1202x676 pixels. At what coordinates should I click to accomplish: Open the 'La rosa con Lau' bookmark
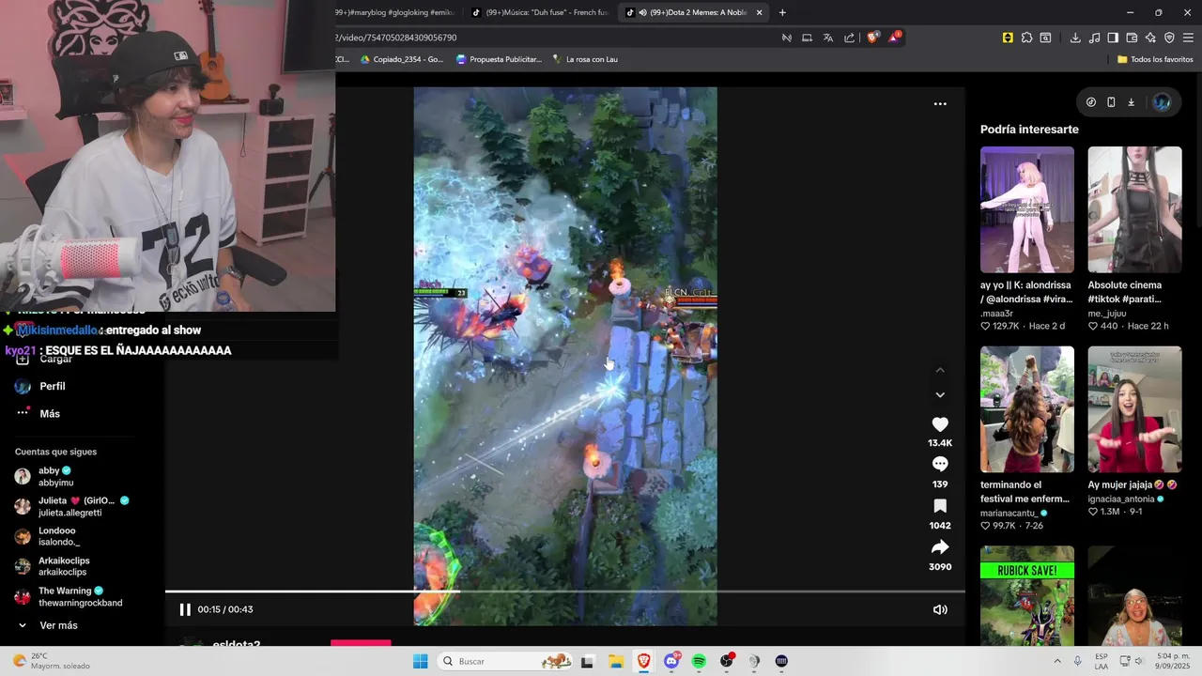[584, 59]
